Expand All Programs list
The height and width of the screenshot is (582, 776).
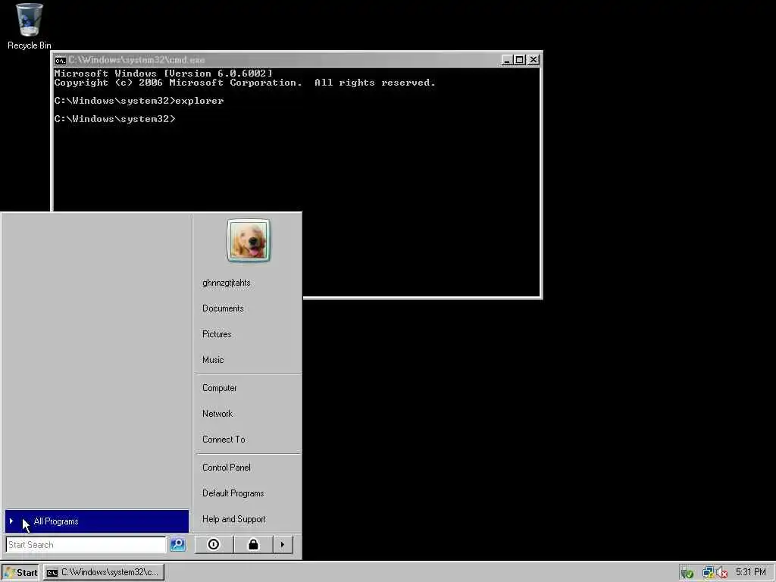(x=97, y=521)
